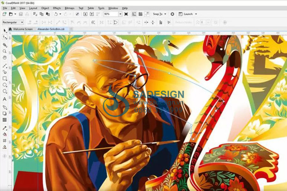Screen dimensions: 287x191
Task: Open the Bitmaps menu
Action: pyautogui.click(x=70, y=8)
